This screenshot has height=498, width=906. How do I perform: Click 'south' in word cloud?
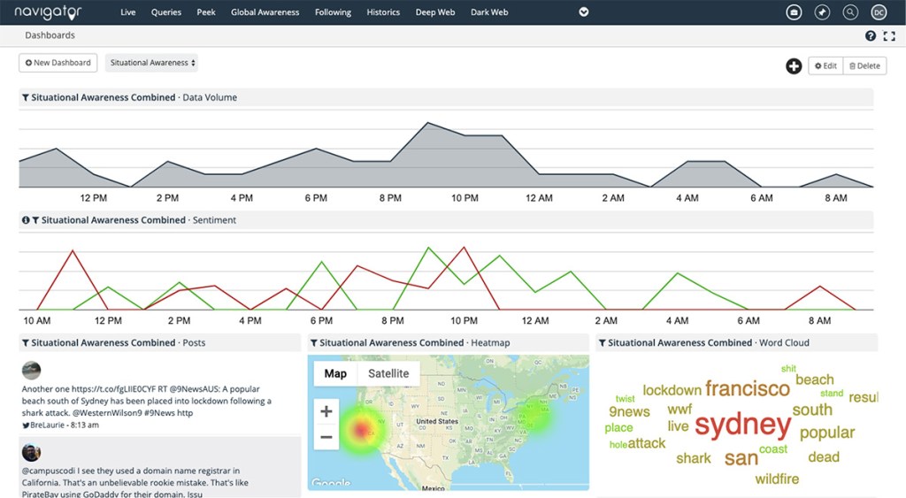tap(812, 410)
